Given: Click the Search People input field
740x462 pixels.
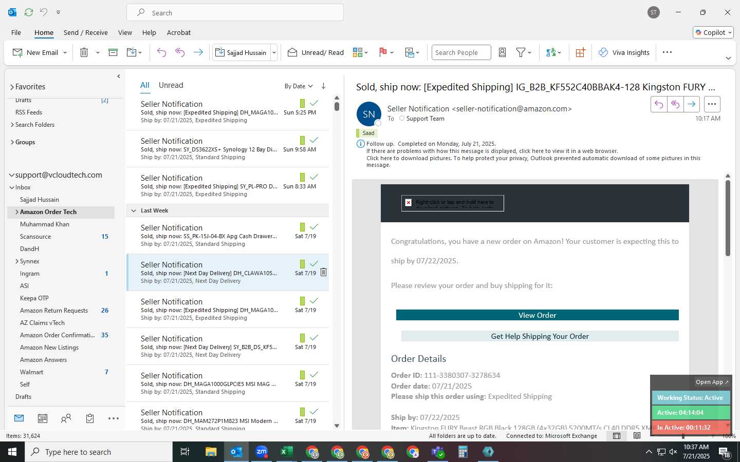Looking at the screenshot, I should [461, 52].
